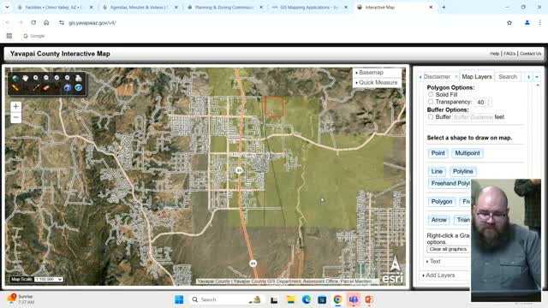This screenshot has width=548, height=308.
Task: Open the apps grid in bookmarks bar
Action: [9, 36]
